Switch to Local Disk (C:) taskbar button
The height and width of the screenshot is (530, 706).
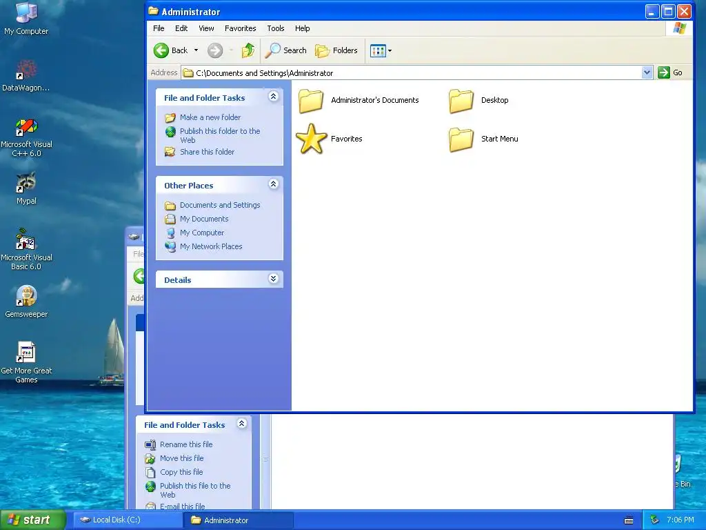(x=127, y=520)
